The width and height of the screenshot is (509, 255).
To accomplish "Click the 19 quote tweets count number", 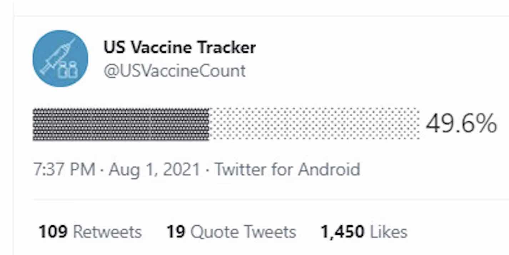I will 176,232.
